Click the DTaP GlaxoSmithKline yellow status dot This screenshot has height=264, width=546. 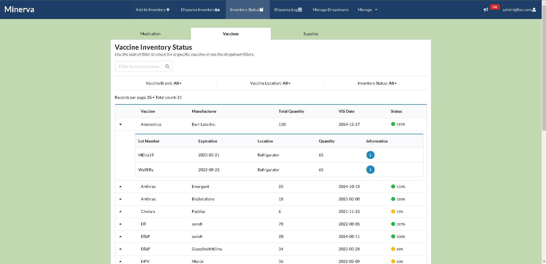(x=393, y=249)
